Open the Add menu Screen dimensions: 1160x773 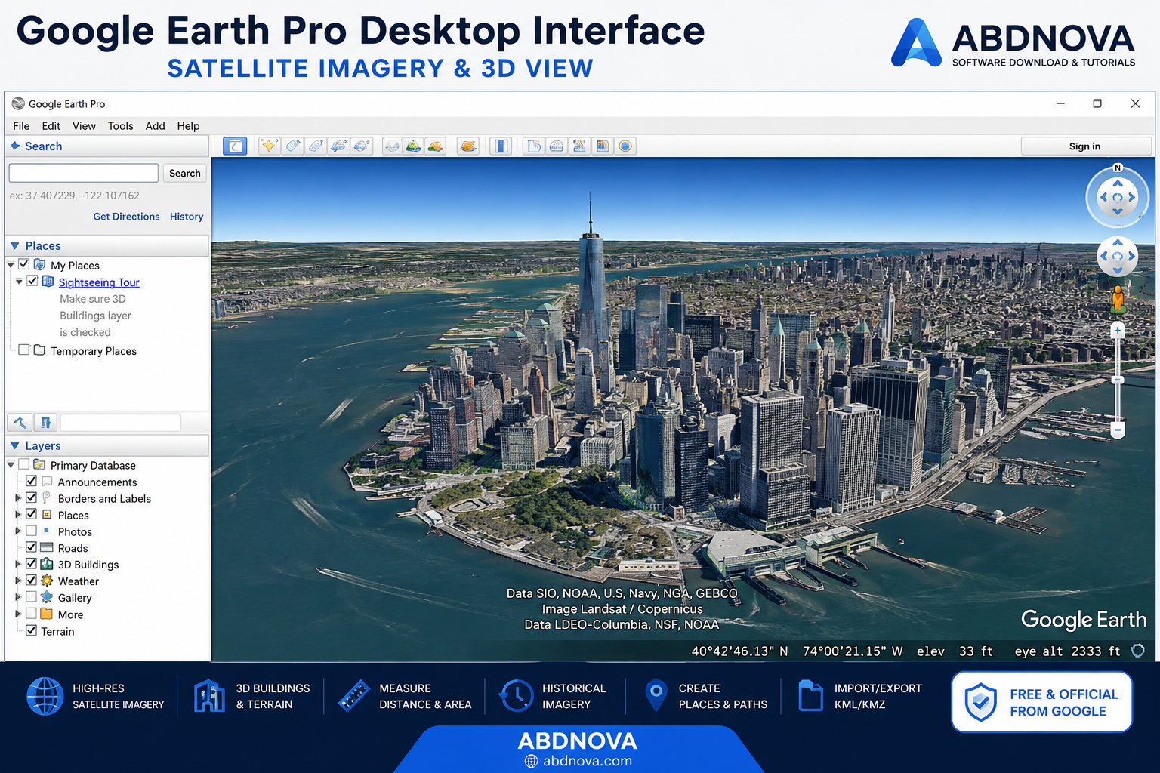click(155, 126)
